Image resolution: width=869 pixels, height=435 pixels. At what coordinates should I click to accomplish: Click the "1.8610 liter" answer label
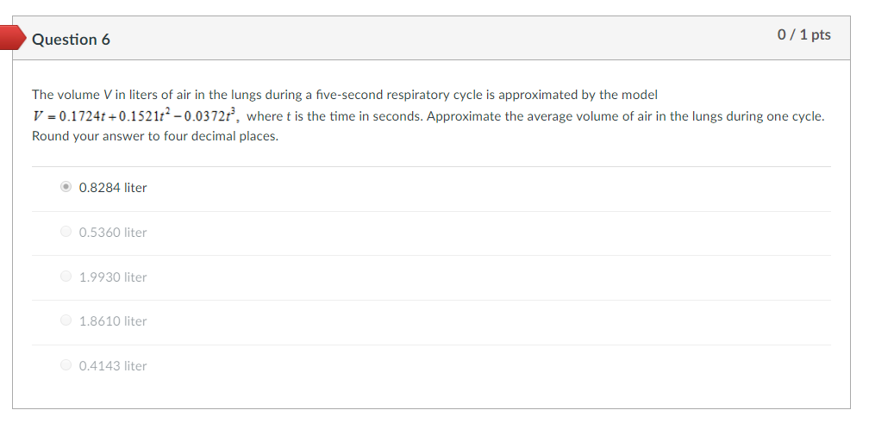pos(113,320)
